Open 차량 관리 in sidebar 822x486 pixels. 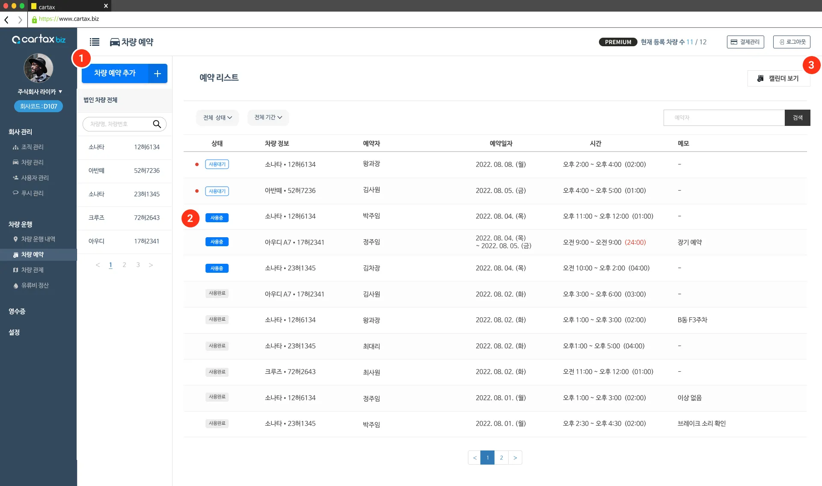(32, 162)
